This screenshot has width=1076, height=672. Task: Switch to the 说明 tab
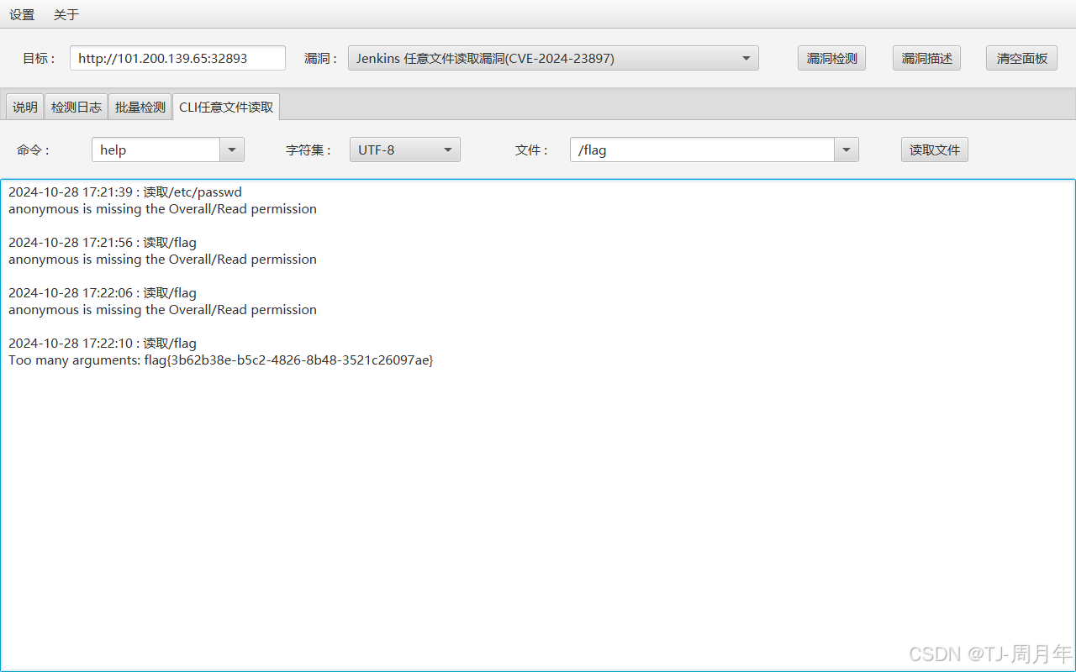[24, 107]
